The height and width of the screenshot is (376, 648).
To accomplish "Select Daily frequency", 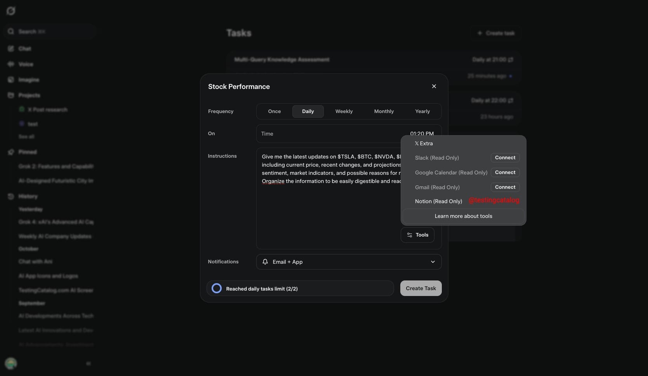I will (x=308, y=111).
